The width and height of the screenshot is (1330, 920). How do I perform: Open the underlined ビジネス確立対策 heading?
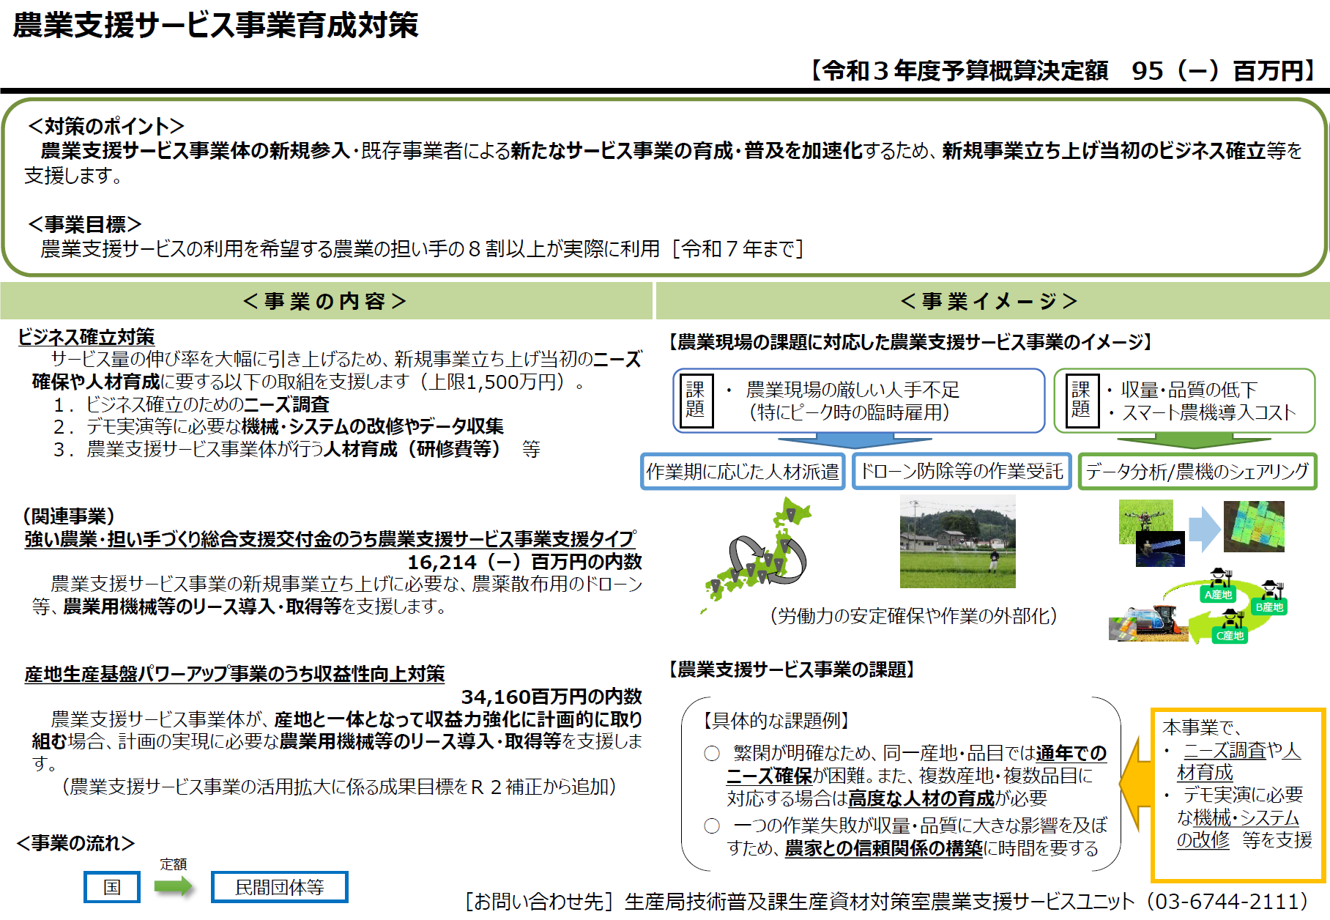pyautogui.click(x=86, y=337)
